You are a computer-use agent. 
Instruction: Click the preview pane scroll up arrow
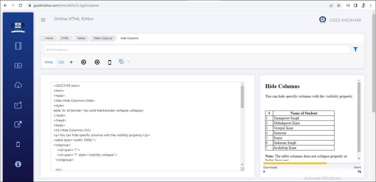(x=359, y=80)
